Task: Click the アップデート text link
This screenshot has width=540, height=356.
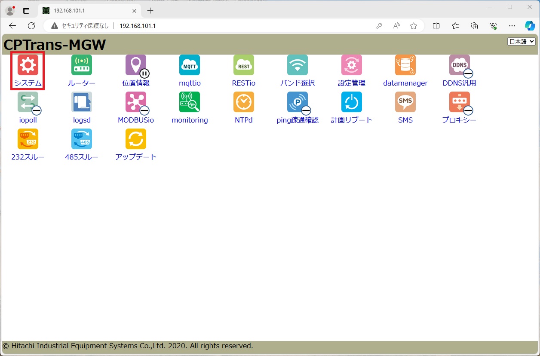Action: pyautogui.click(x=136, y=157)
